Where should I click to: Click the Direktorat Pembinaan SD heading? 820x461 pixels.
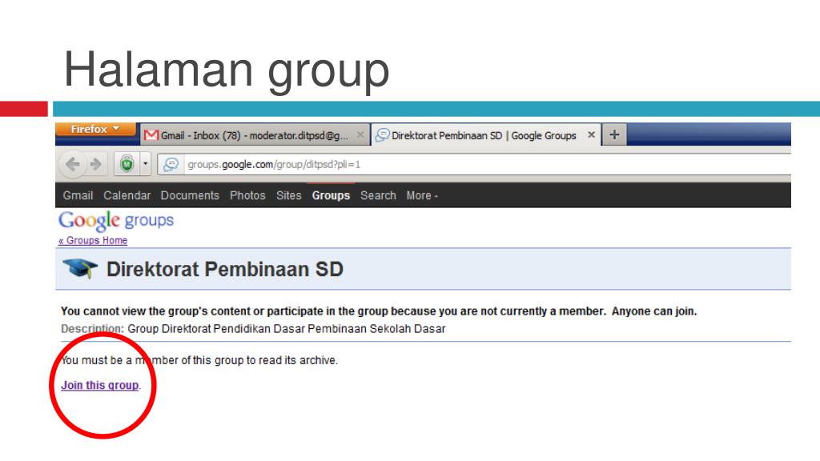click(x=225, y=269)
